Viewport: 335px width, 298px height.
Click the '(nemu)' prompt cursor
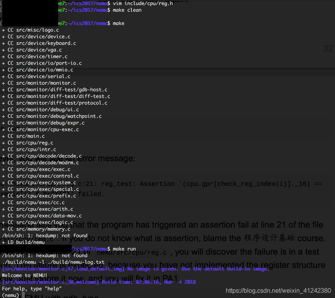(23, 295)
